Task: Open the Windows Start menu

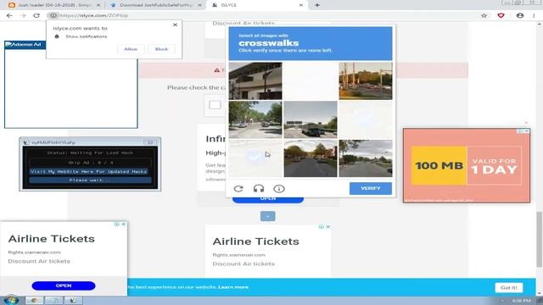Action: coord(10,300)
